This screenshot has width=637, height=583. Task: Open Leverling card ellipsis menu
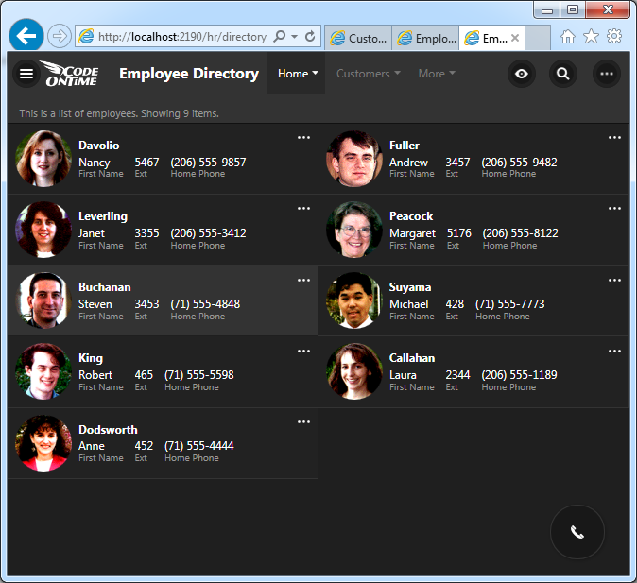point(303,209)
